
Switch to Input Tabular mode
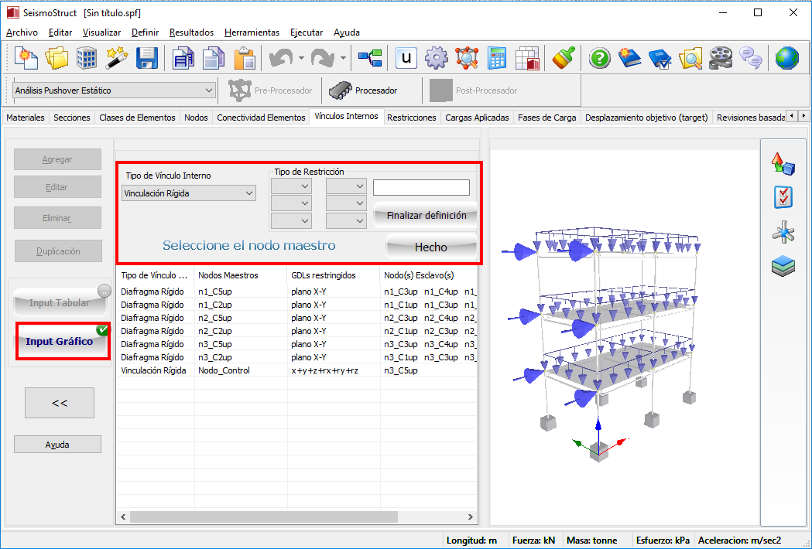(59, 303)
